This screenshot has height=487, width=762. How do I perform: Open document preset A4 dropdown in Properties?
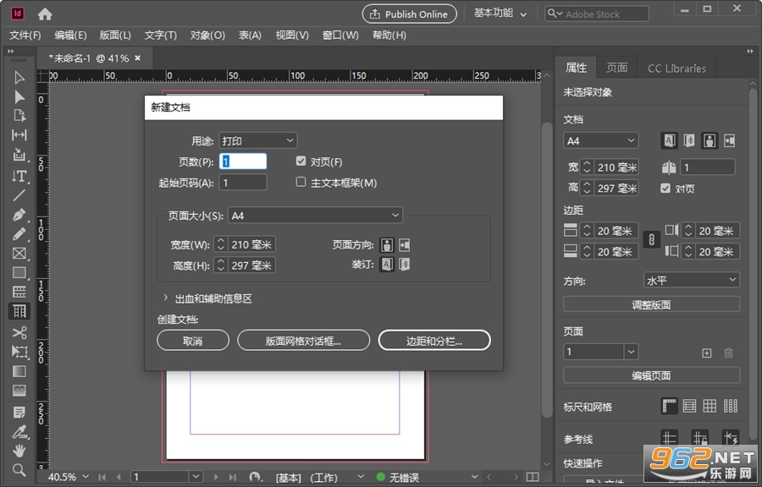[601, 140]
